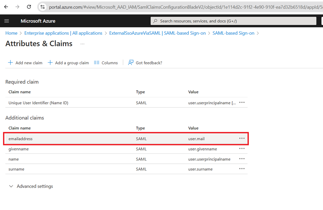Open the ellipsis next to Attributes & Claims title
This screenshot has width=323, height=210.
click(x=83, y=44)
